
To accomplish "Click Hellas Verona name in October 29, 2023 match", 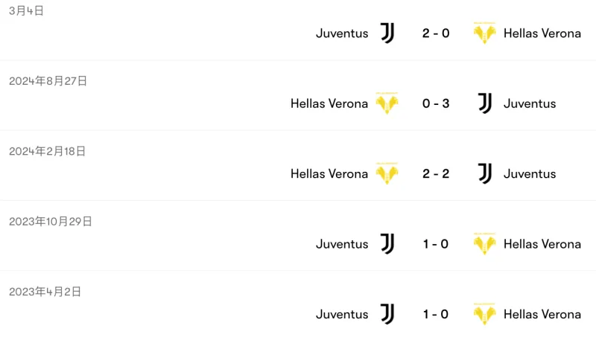I will pos(542,244).
